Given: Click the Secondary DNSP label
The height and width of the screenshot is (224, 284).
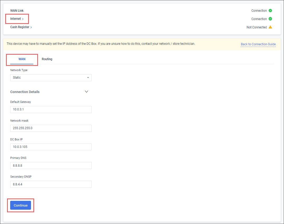Looking at the screenshot, I should [x=21, y=177].
